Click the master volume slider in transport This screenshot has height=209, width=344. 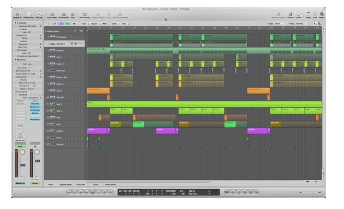click(310, 192)
